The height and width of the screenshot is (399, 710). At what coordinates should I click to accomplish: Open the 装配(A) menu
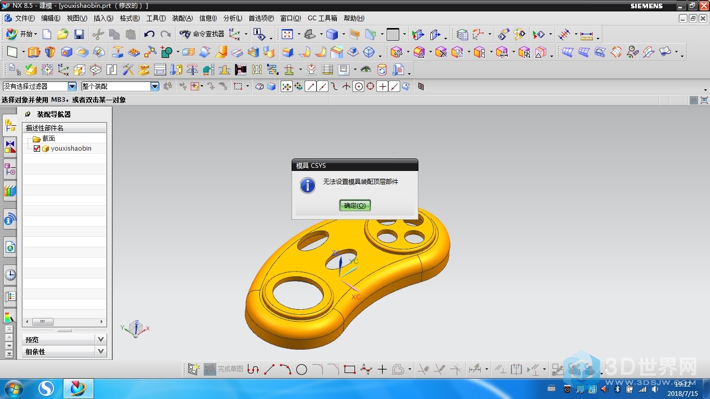(x=182, y=18)
